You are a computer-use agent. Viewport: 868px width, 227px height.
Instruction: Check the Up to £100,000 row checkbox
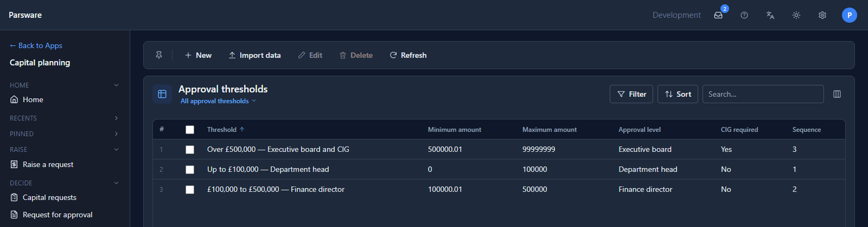pos(190,170)
